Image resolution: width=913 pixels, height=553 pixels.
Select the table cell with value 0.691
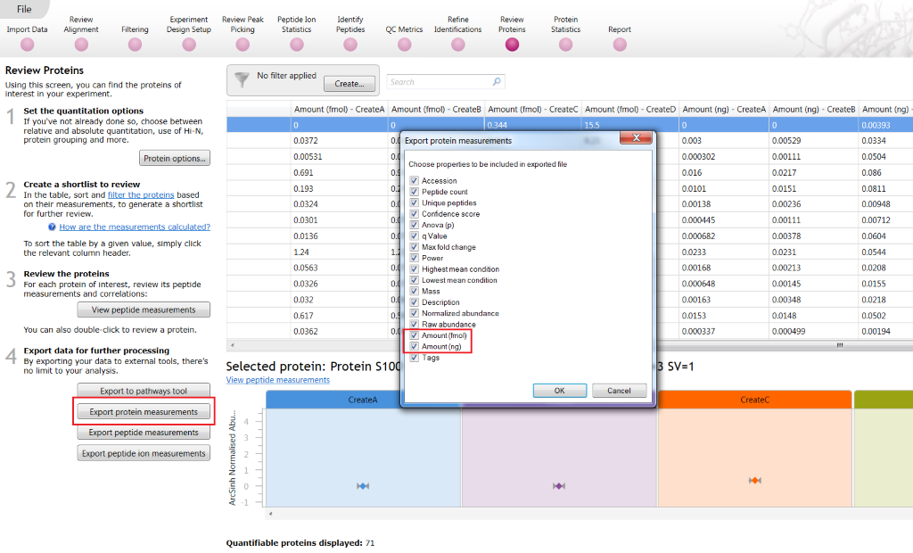tap(340, 172)
